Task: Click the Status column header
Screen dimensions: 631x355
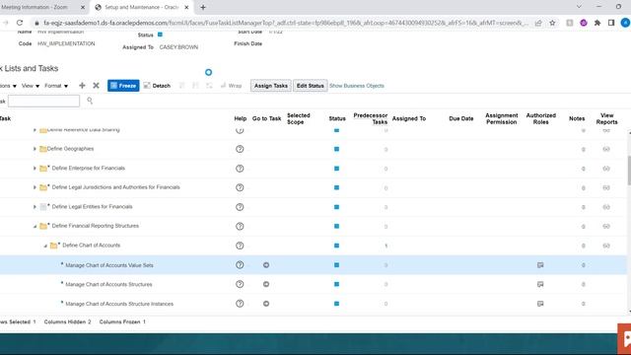Action: [x=337, y=118]
